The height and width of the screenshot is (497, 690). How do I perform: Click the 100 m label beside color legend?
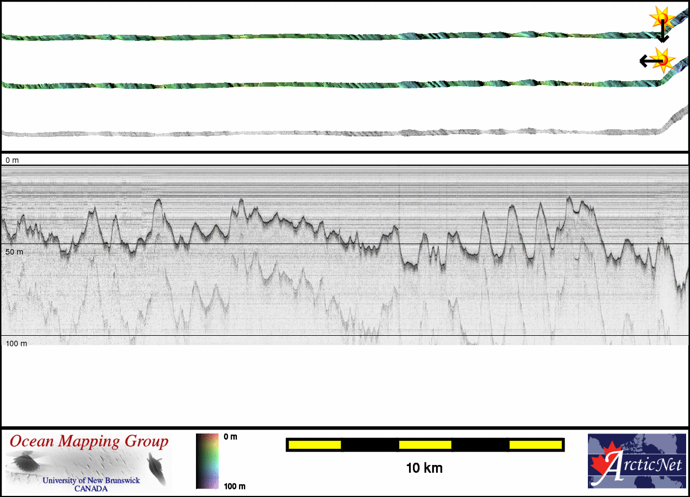(234, 486)
